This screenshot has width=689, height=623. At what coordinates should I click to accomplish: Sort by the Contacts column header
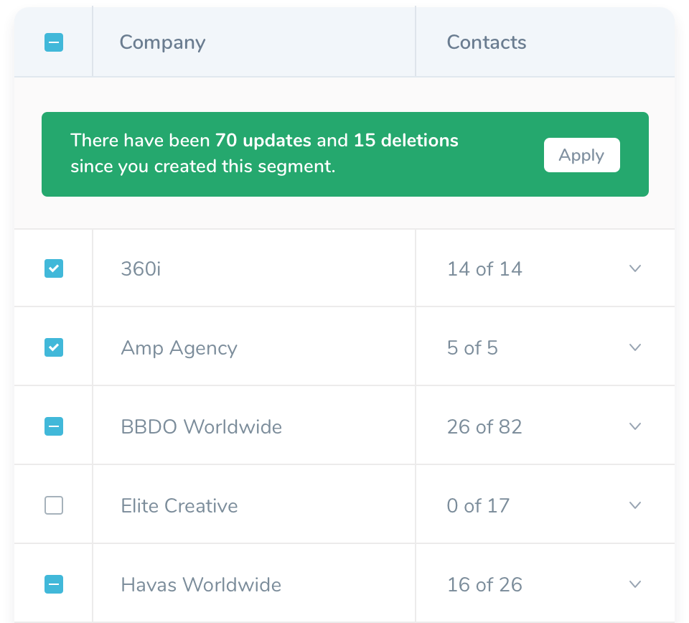coord(486,43)
